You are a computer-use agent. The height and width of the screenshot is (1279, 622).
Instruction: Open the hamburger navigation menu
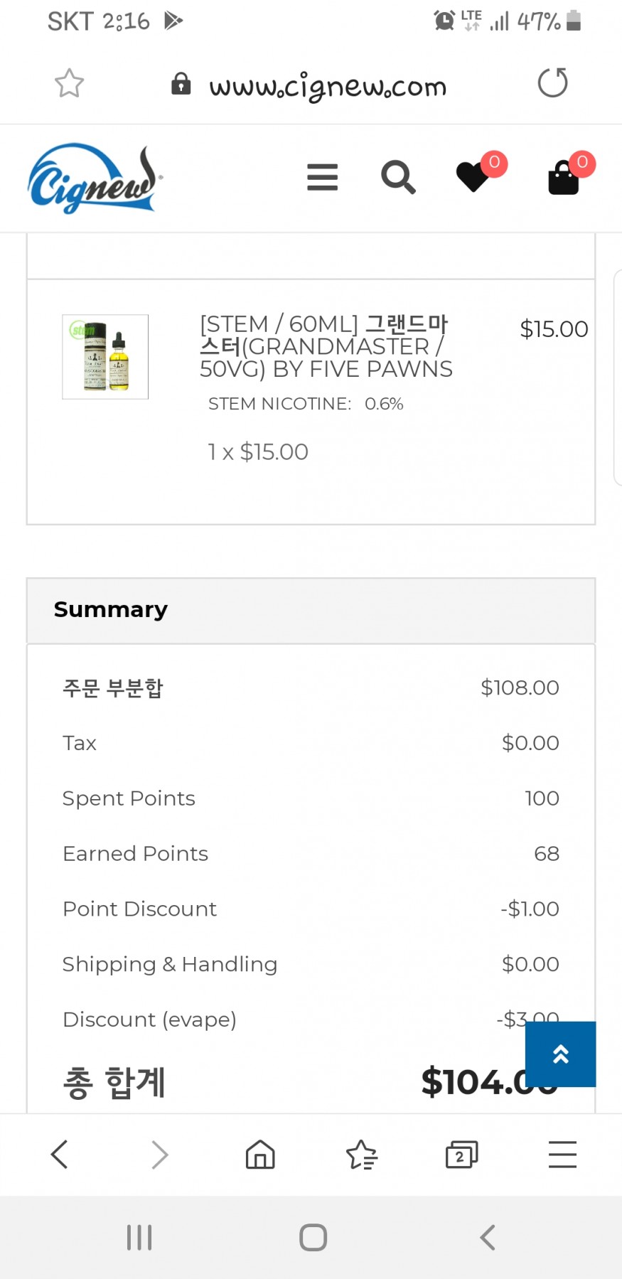pos(322,177)
